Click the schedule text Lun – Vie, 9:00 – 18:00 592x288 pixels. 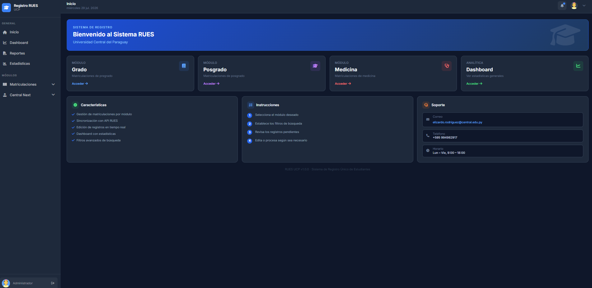tap(449, 153)
